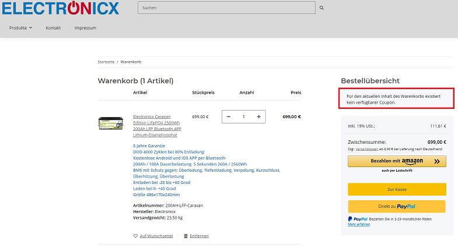Click the Stückpreis column header
The height and width of the screenshot is (248, 458).
(x=203, y=93)
